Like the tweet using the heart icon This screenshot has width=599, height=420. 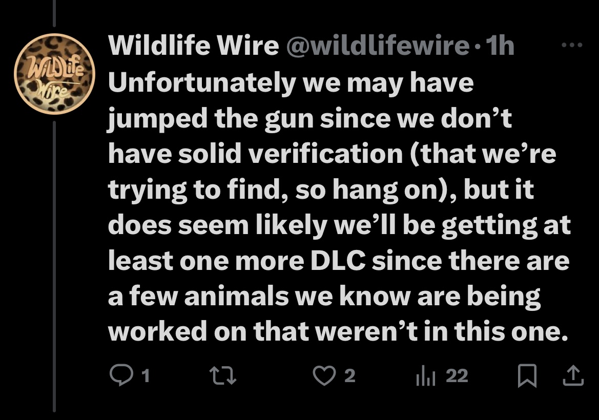(324, 375)
